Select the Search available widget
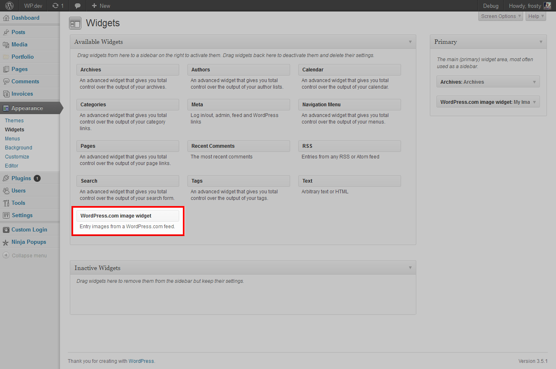 click(x=128, y=181)
